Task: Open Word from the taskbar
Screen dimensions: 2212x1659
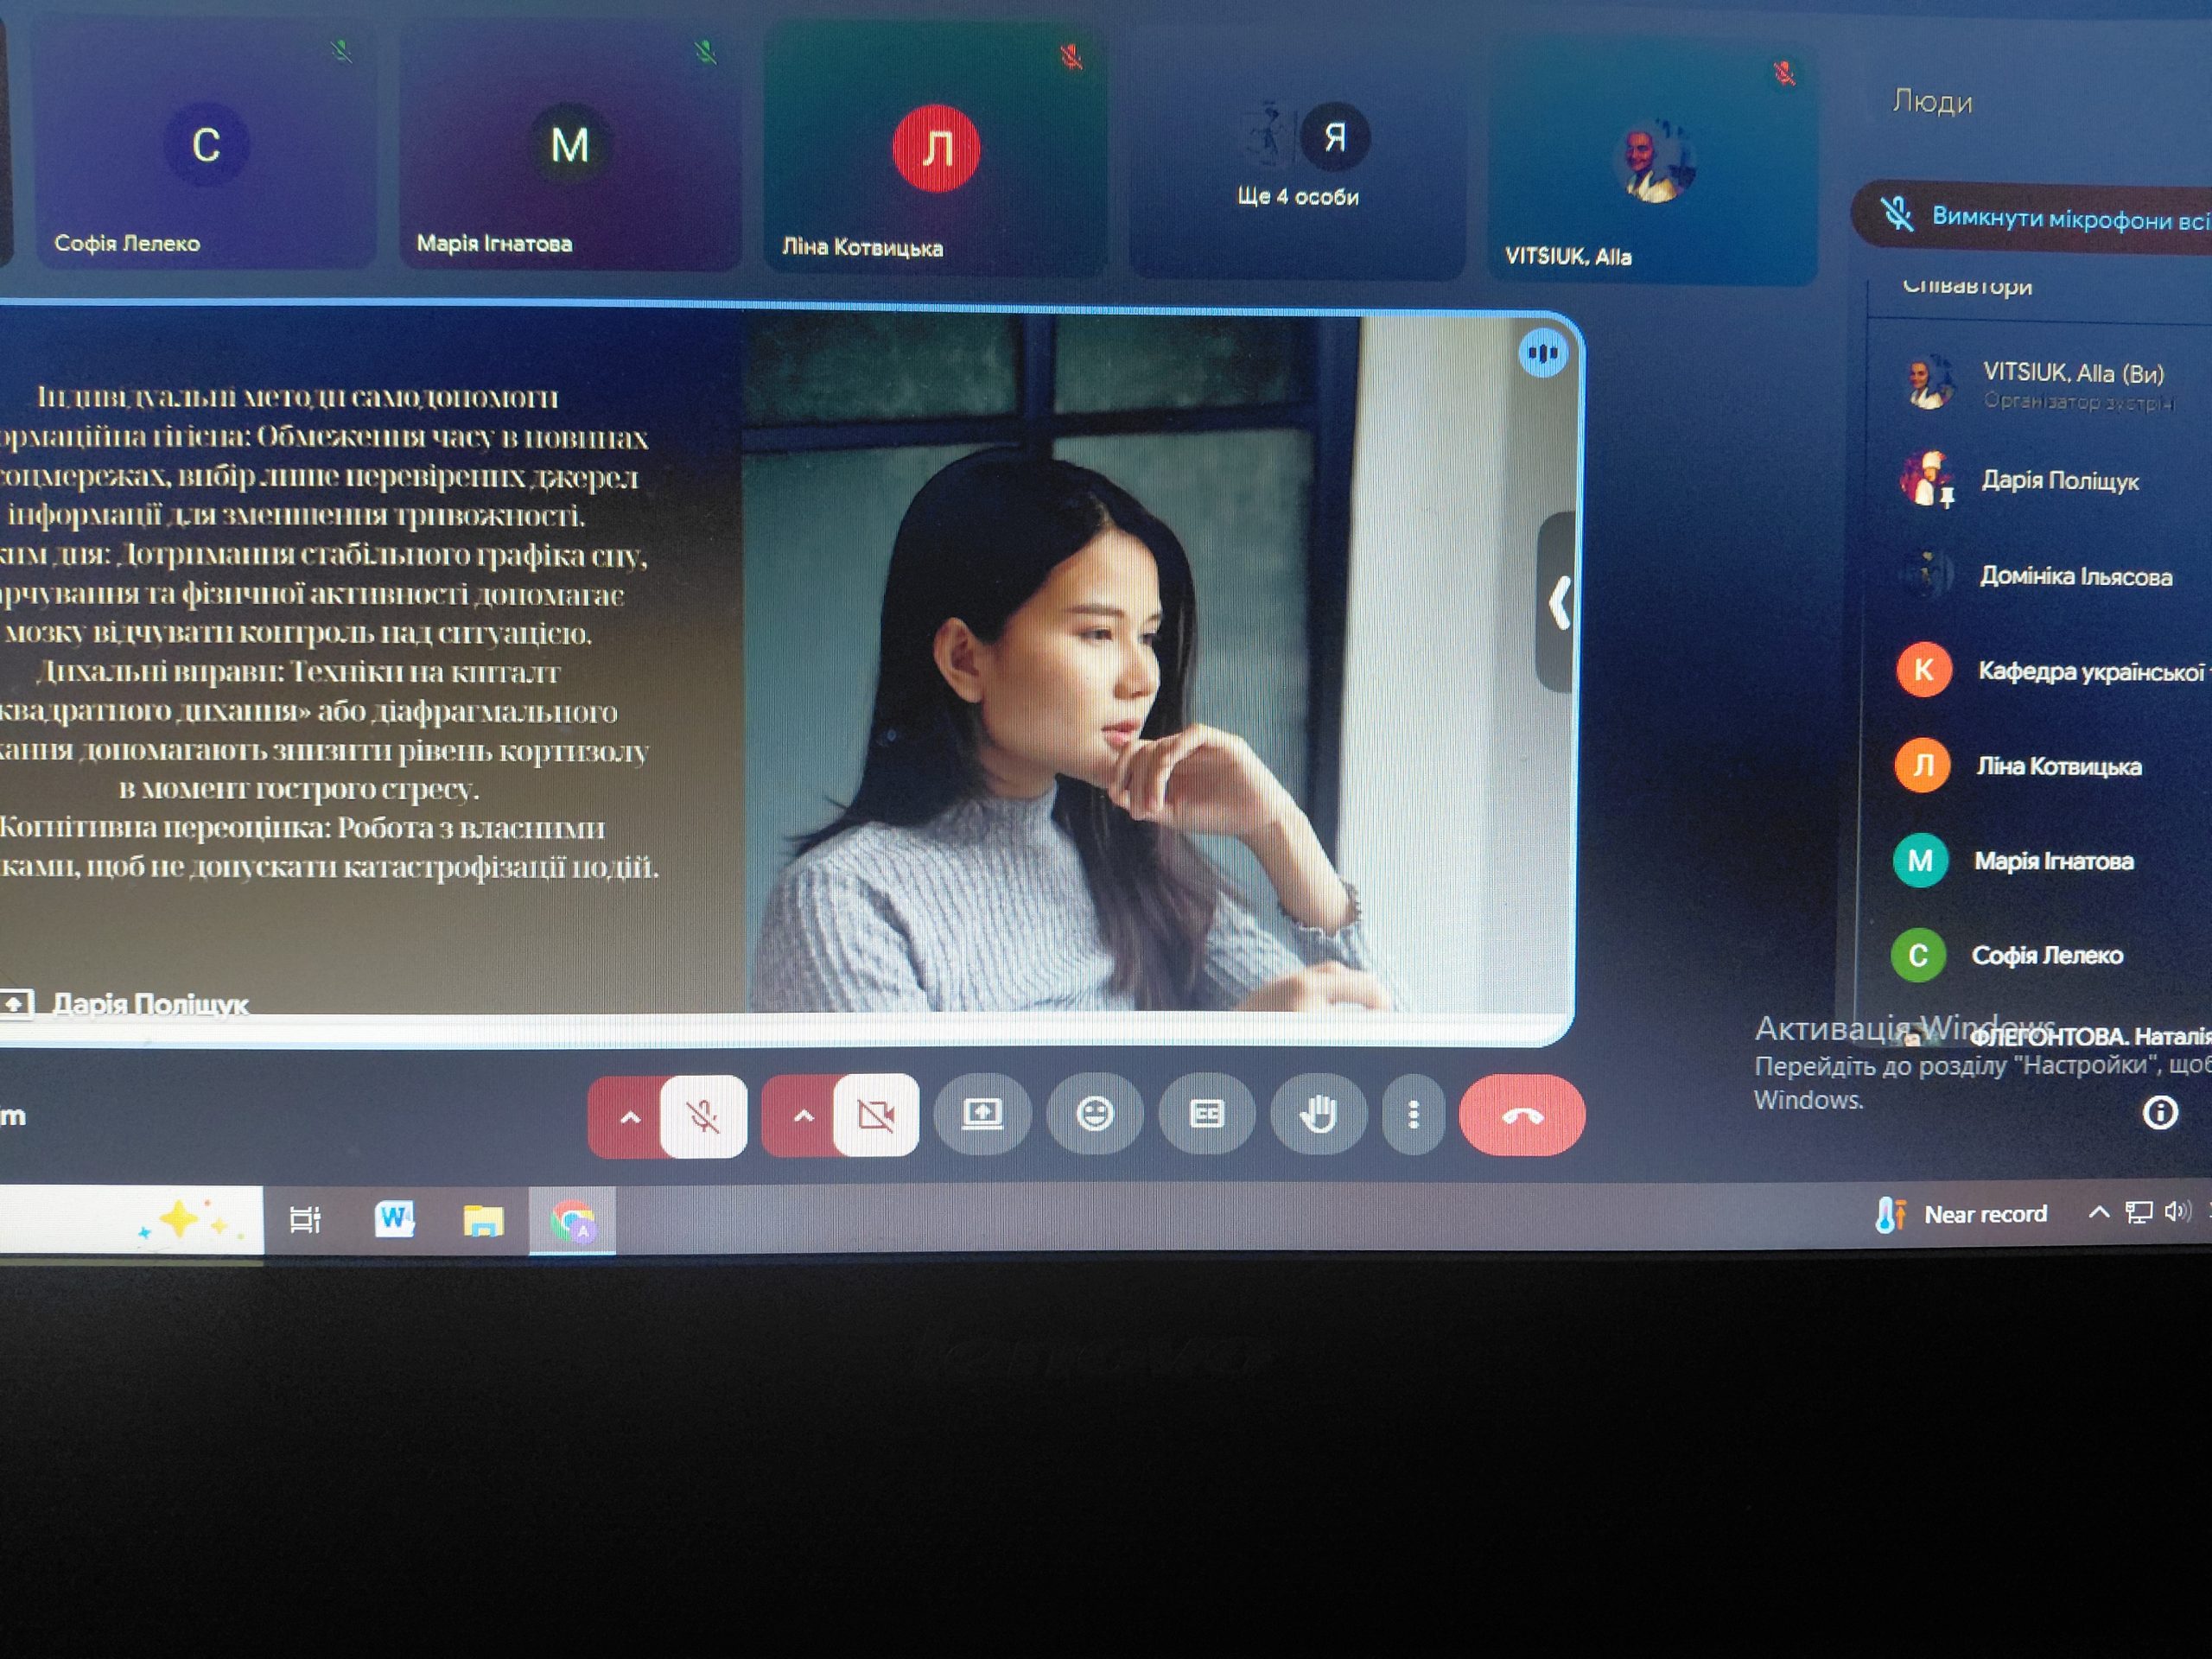Action: 394,1219
